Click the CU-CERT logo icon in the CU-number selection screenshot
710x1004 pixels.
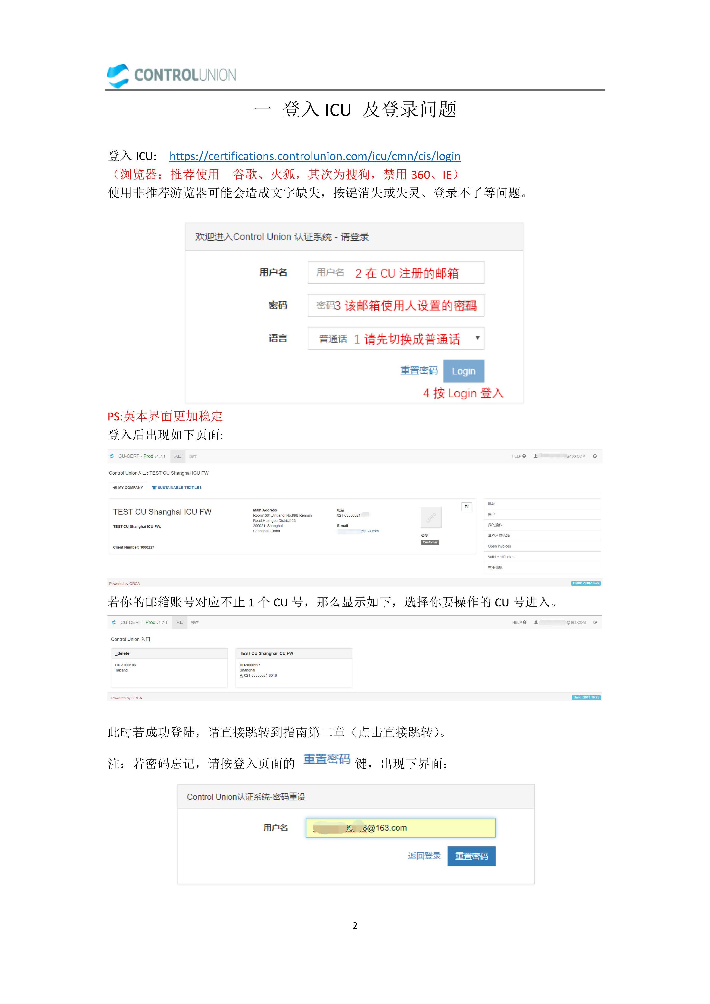[114, 622]
